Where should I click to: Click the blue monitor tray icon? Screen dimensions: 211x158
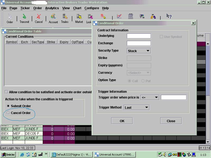(194, 155)
